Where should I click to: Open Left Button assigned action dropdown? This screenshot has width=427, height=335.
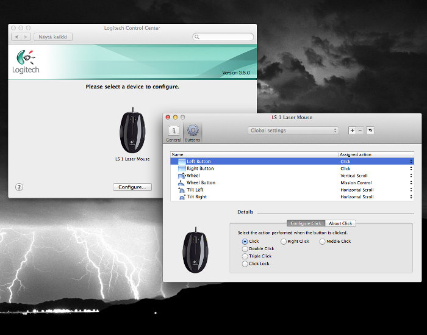click(x=411, y=162)
